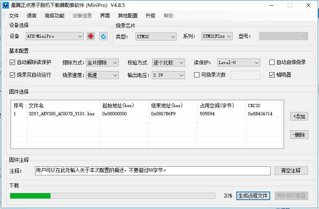Click the red record icon next to device
The height and width of the screenshot is (209, 319).
pyautogui.click(x=91, y=36)
